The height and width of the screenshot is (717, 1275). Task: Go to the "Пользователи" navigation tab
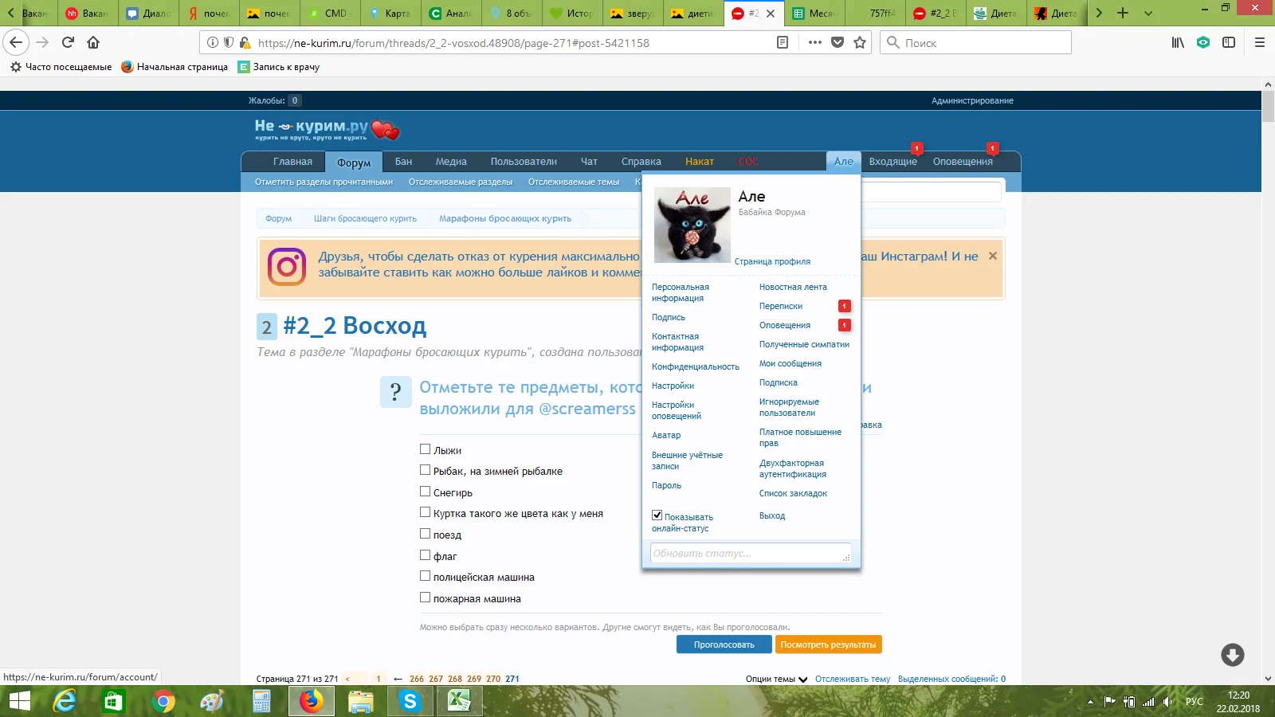[x=524, y=161]
